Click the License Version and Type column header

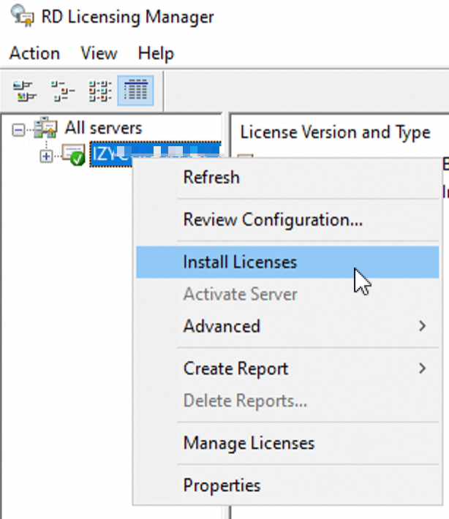pyautogui.click(x=335, y=132)
